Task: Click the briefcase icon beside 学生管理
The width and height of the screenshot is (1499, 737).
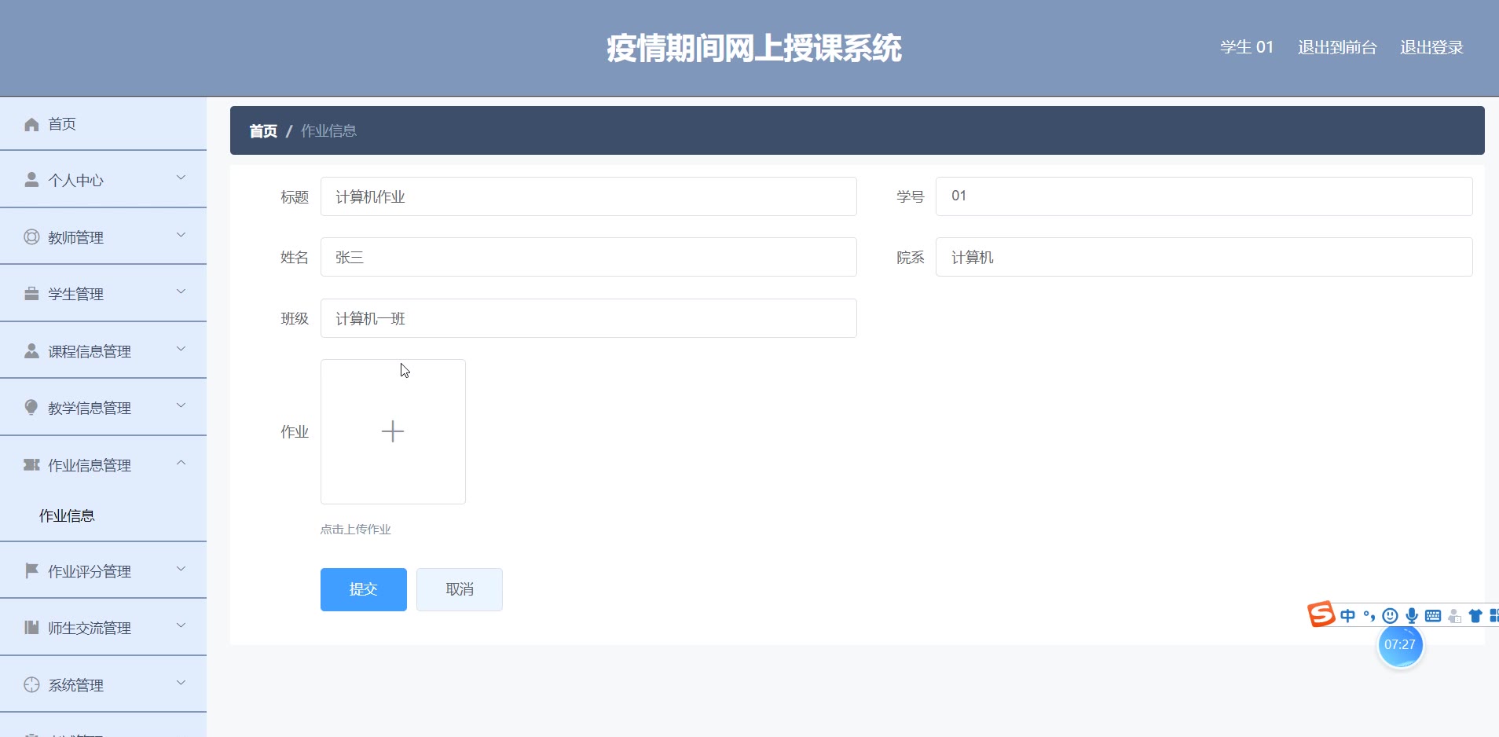Action: tap(31, 294)
